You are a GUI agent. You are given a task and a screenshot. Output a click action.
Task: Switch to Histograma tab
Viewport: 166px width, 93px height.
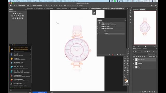pyautogui.click(x=136, y=9)
